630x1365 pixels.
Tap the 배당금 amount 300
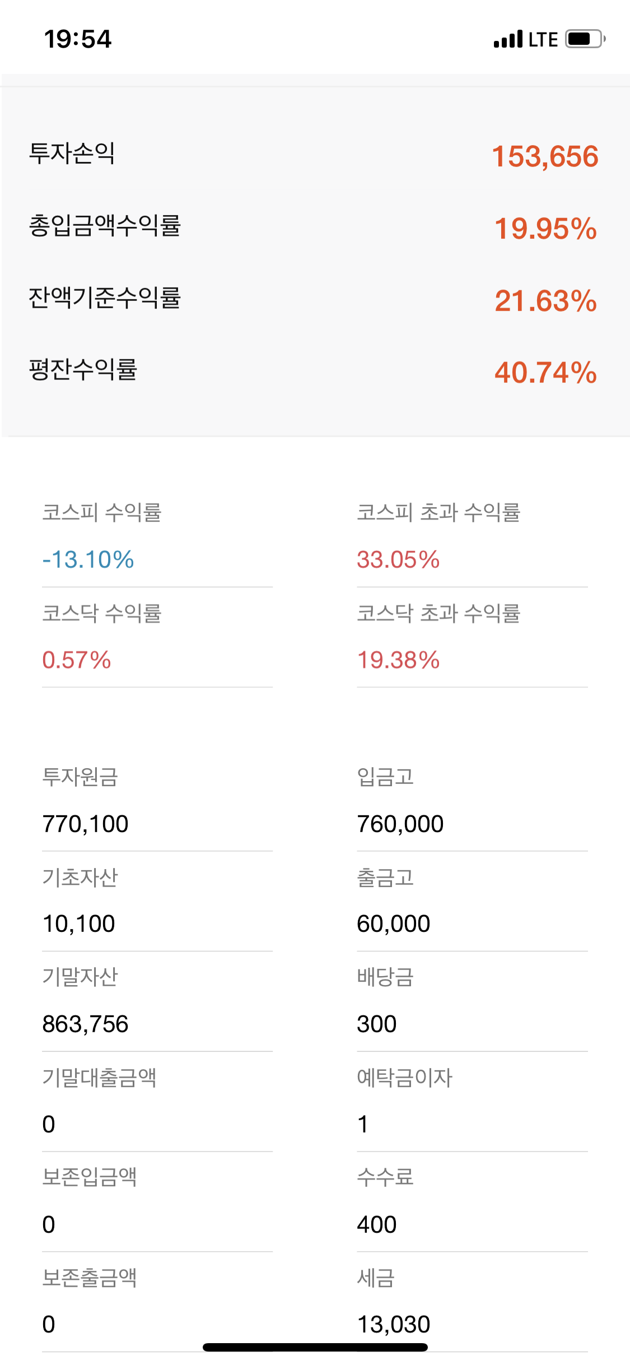377,1024
